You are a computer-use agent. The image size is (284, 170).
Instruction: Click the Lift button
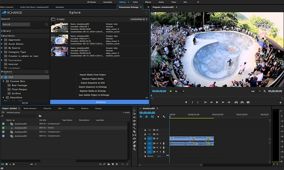[x=236, y=102]
